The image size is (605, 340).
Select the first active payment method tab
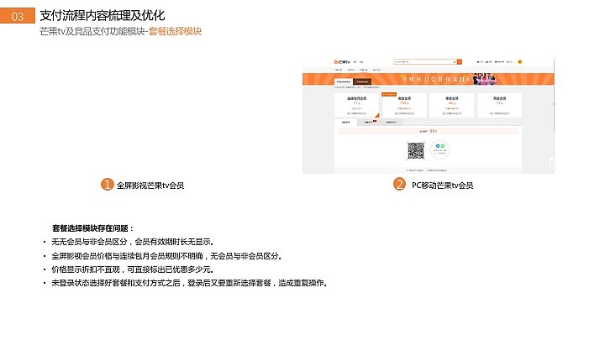tap(345, 123)
